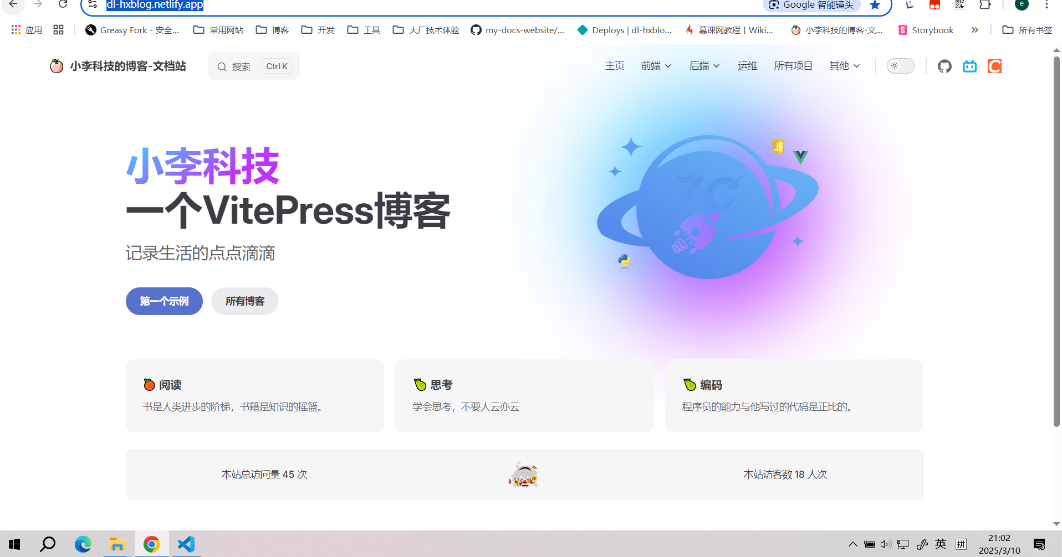
Task: Open Microsoft Edge from taskbar
Action: coord(83,544)
